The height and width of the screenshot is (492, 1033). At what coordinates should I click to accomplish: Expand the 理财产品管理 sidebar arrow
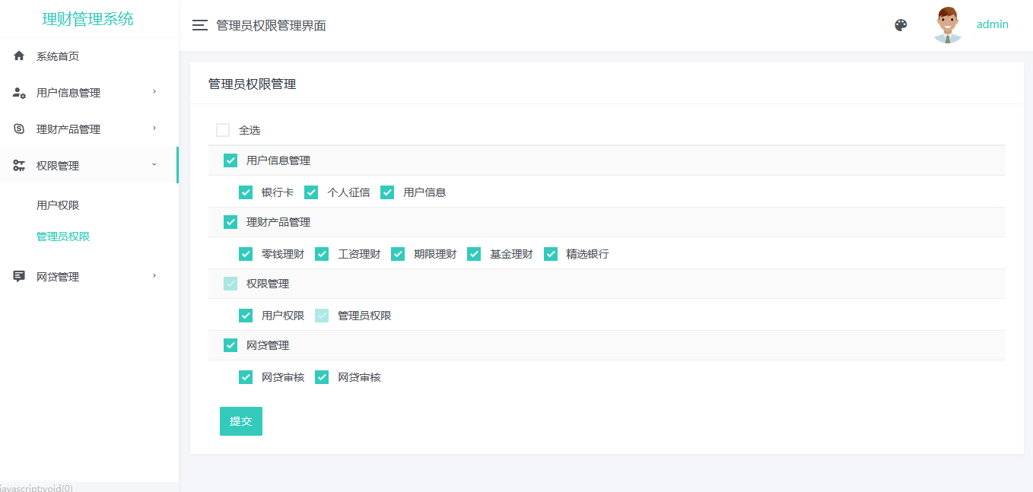tap(154, 129)
